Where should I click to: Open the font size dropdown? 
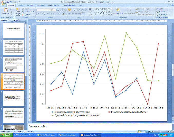(55, 10)
